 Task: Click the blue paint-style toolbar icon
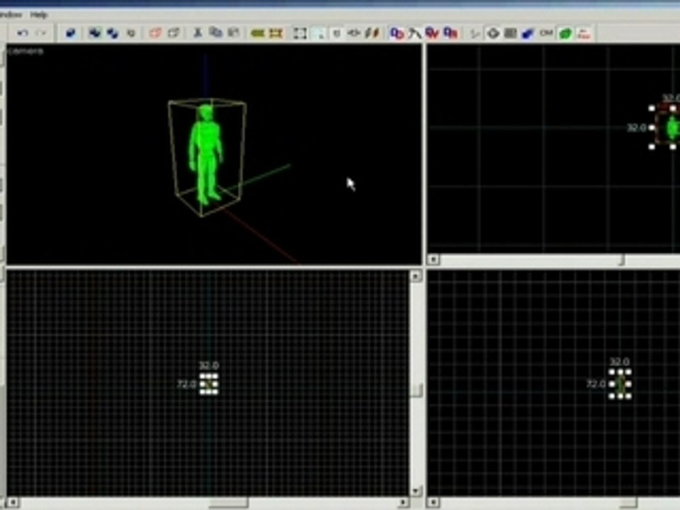(528, 33)
